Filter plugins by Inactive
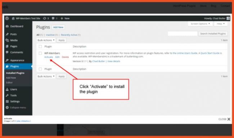Screen dimensions: 234x138 tap(50, 35)
